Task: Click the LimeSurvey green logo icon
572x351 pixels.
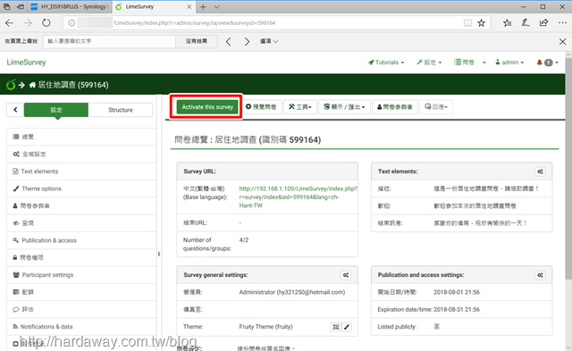Action: tap(11, 85)
